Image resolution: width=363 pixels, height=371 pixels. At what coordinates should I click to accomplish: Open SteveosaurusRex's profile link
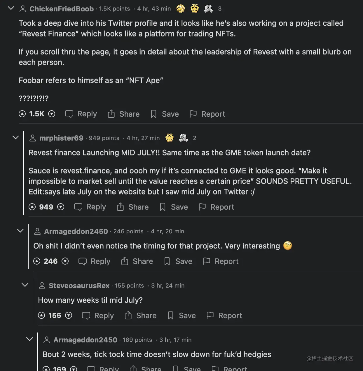79,286
